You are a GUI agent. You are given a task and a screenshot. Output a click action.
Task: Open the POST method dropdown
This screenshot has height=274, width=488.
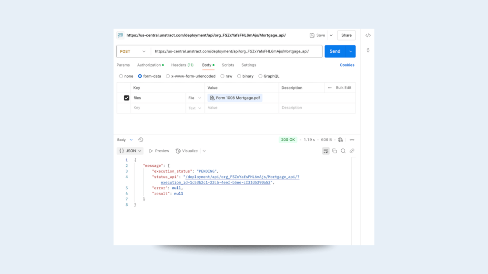tap(133, 51)
